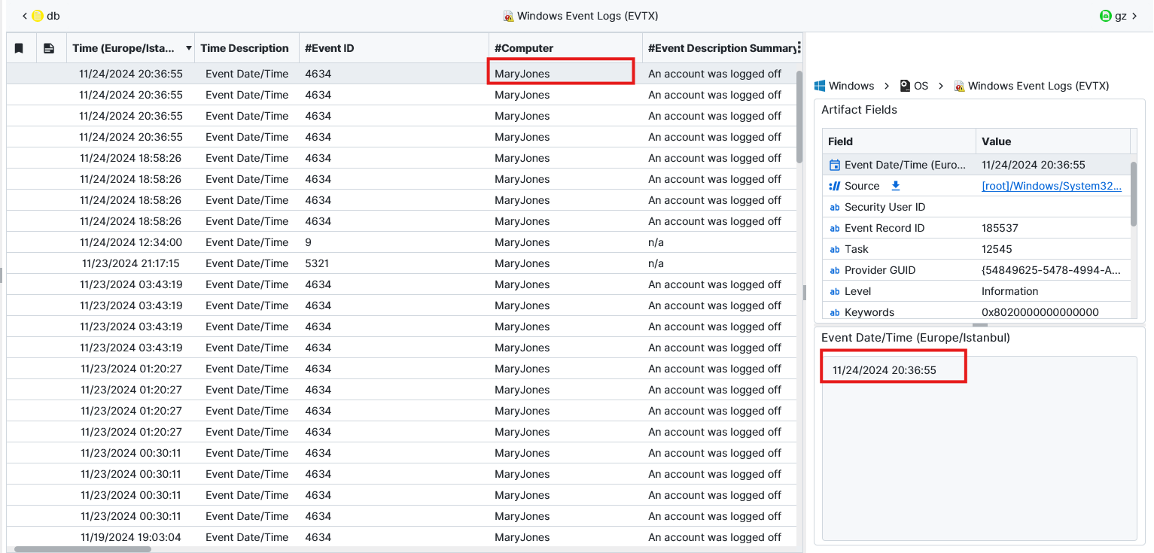Open the column options three-dot menu
1154x553 pixels.
click(798, 48)
